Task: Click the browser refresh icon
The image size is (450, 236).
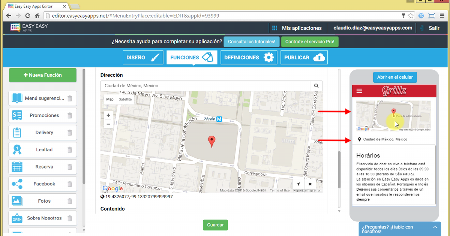Action: 27,16
